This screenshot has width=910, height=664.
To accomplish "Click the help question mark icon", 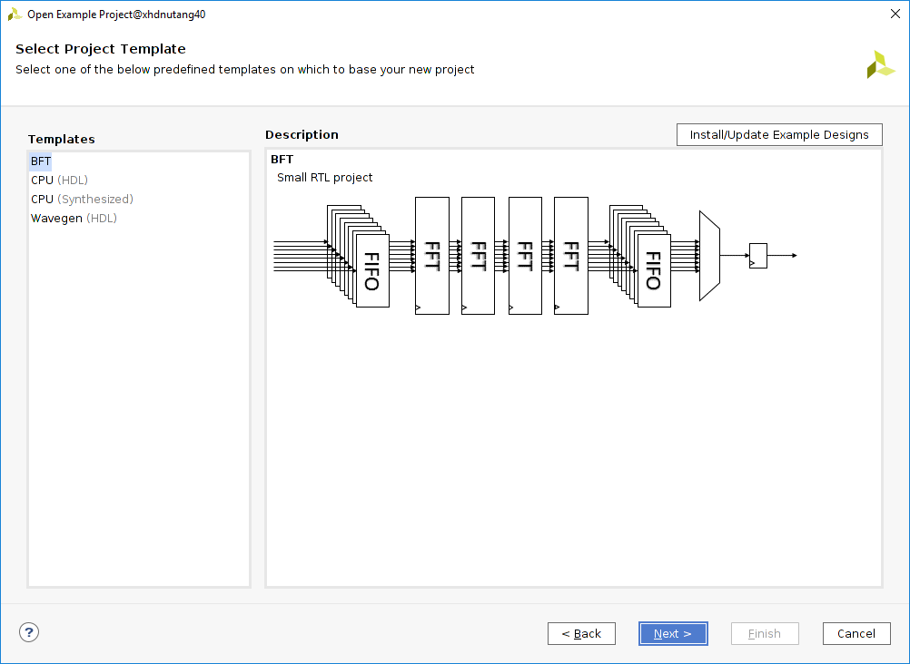I will [x=28, y=632].
